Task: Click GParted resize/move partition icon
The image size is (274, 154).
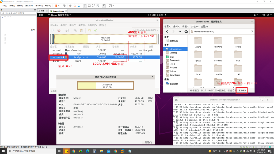Action: [x=67, y=30]
